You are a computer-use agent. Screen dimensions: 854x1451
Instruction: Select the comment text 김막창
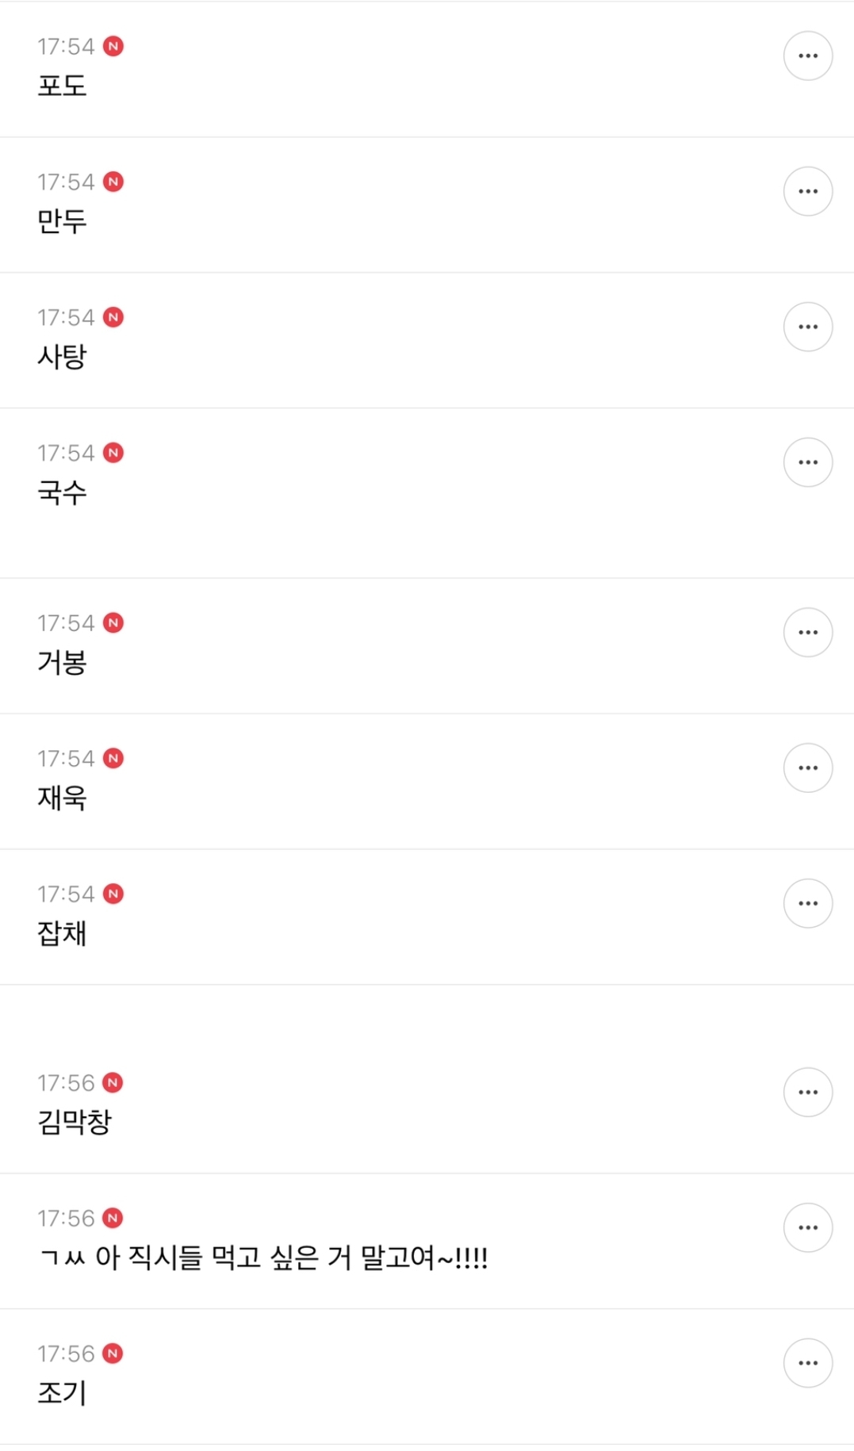coord(75,1122)
